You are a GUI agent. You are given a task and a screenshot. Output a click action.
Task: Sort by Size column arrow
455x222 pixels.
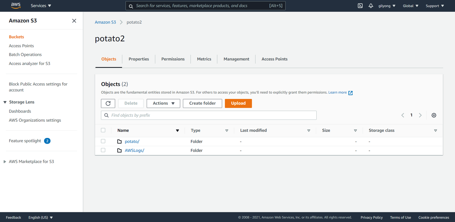[x=355, y=131]
